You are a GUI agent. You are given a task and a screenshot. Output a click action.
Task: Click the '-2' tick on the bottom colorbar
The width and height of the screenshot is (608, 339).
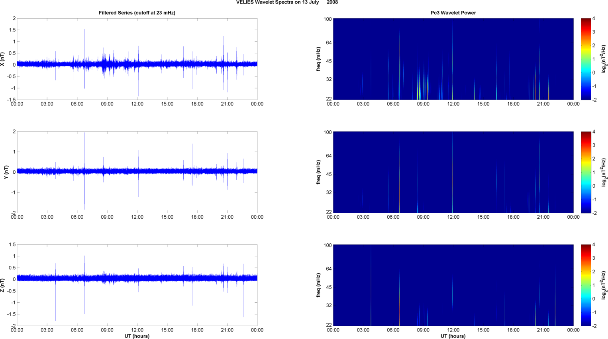[594, 326]
